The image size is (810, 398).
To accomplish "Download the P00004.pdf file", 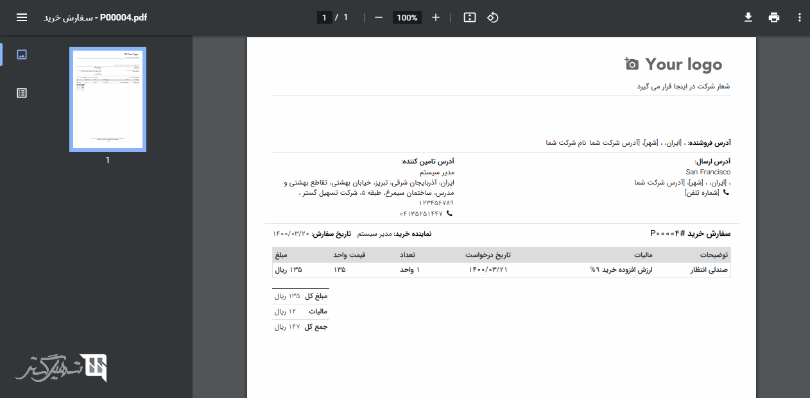I will tap(748, 17).
